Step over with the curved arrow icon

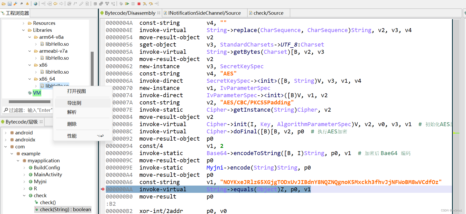click(x=151, y=4)
